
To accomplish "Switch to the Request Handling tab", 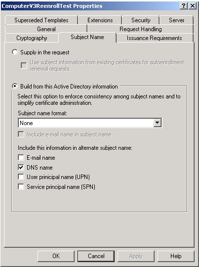I will click(141, 29).
